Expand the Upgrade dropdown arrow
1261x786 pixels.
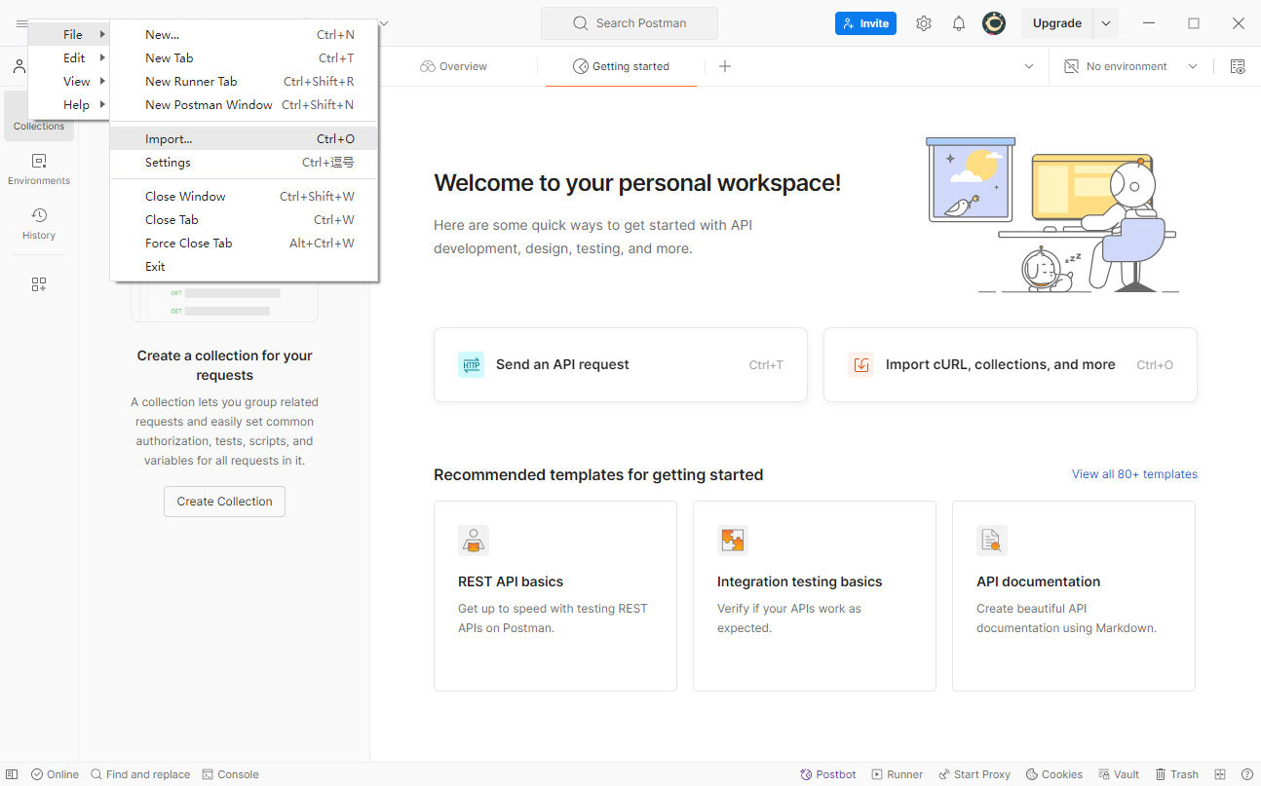pyautogui.click(x=1105, y=23)
